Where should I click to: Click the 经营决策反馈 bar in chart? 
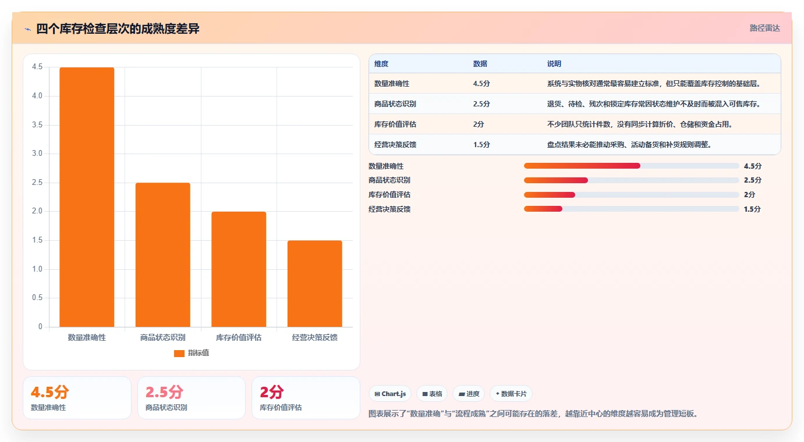[x=314, y=284]
